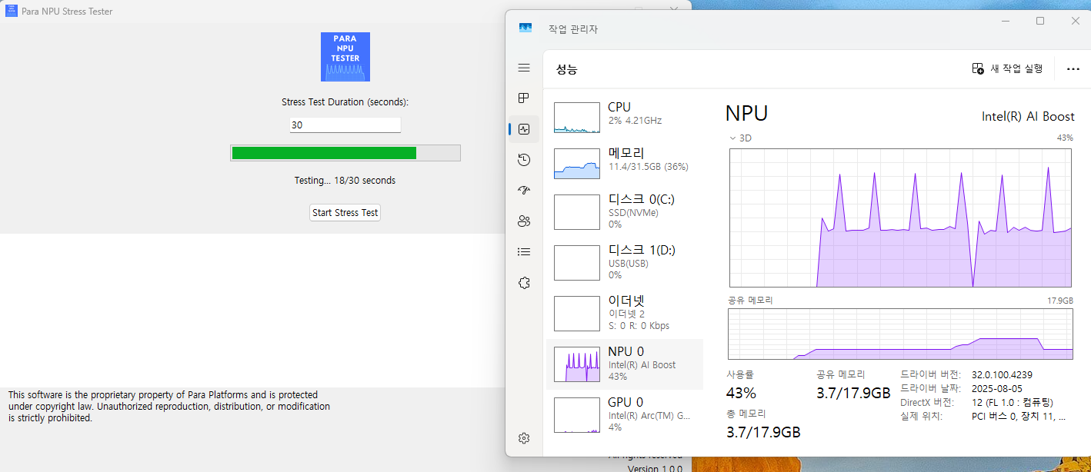Open the App history sidebar icon

(524, 160)
